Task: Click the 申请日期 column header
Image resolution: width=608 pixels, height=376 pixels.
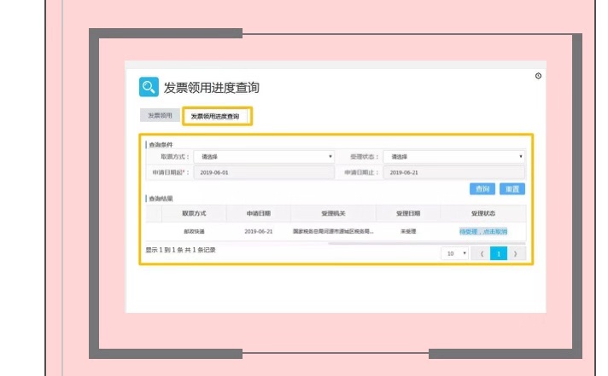Action: pyautogui.click(x=258, y=213)
